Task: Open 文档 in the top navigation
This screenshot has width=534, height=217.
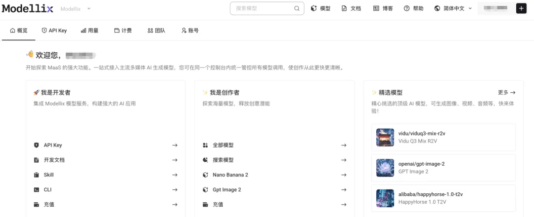Action: pyautogui.click(x=351, y=8)
